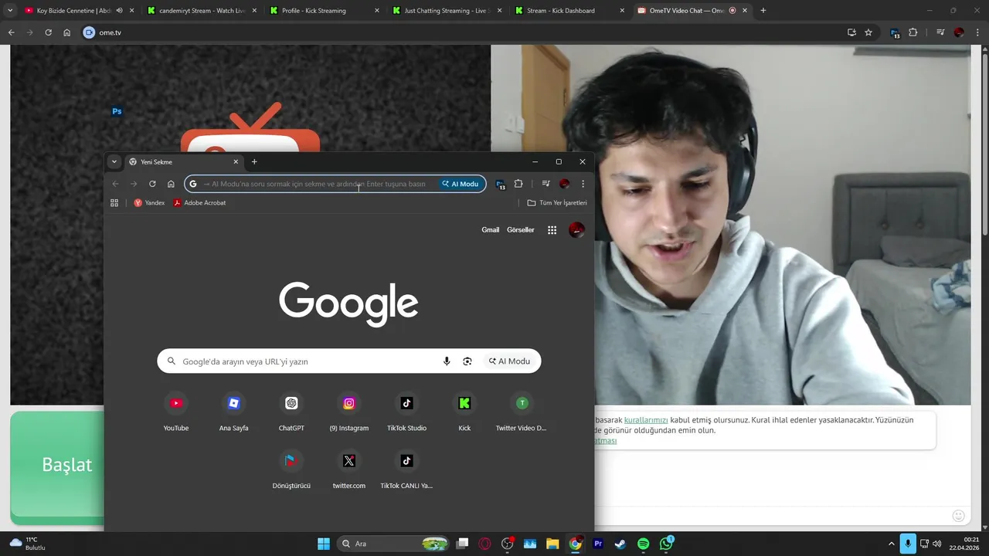The image size is (989, 556).
Task: Open the bookmark apps grid icon
Action: [x=114, y=203]
